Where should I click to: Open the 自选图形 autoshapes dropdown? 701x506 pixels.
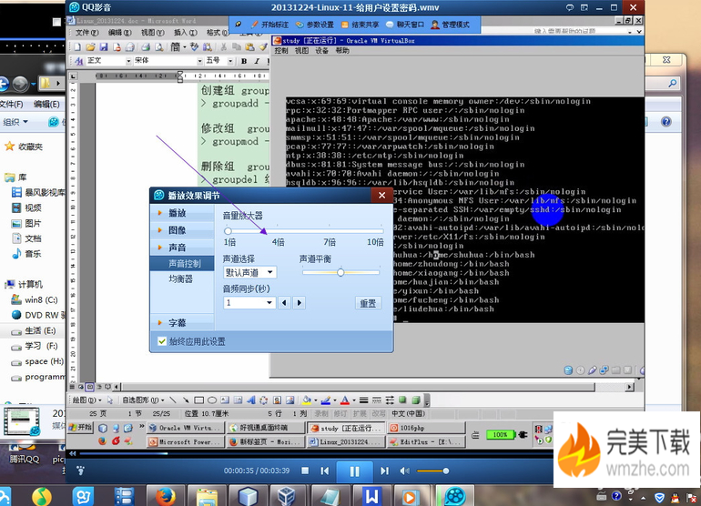[x=143, y=400]
